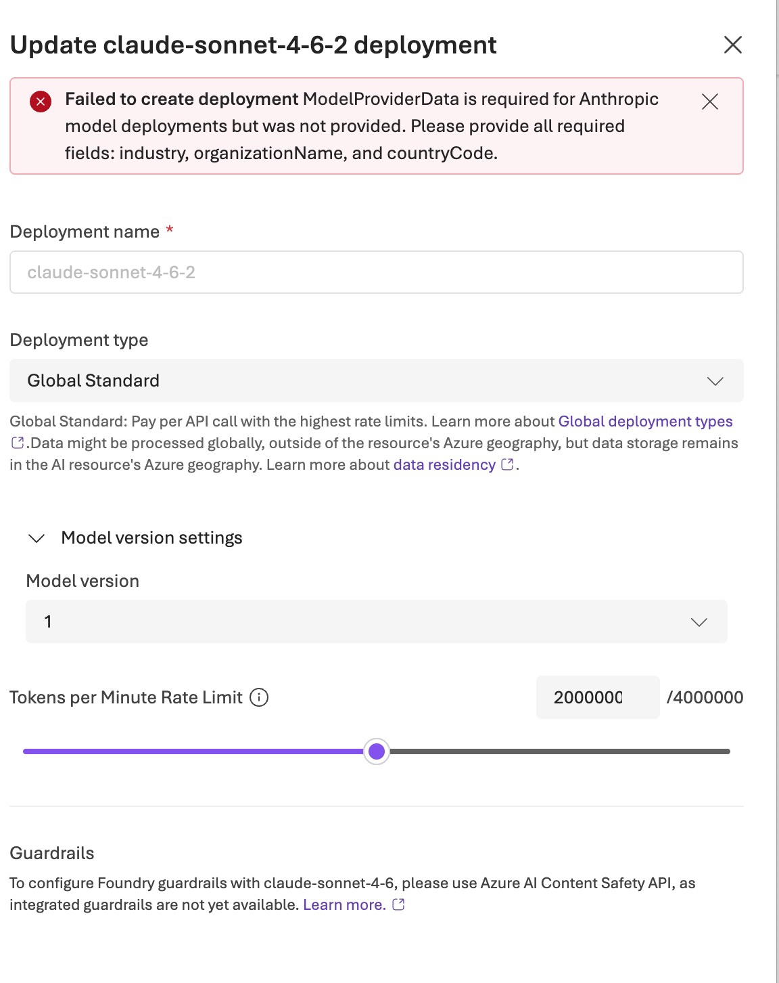Click the purple slider handle
This screenshot has height=983, width=779.
pos(377,751)
